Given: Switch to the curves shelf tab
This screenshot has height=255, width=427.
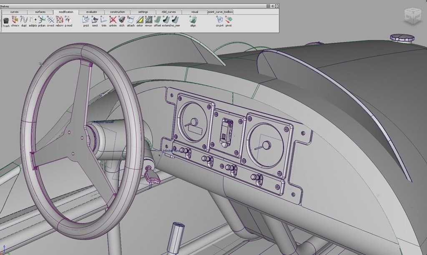Looking at the screenshot, I should (15, 12).
